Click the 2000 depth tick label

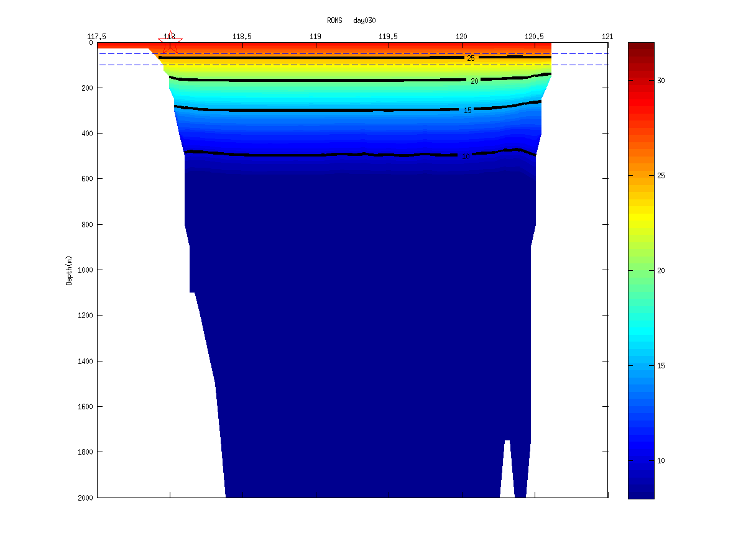[x=85, y=498]
